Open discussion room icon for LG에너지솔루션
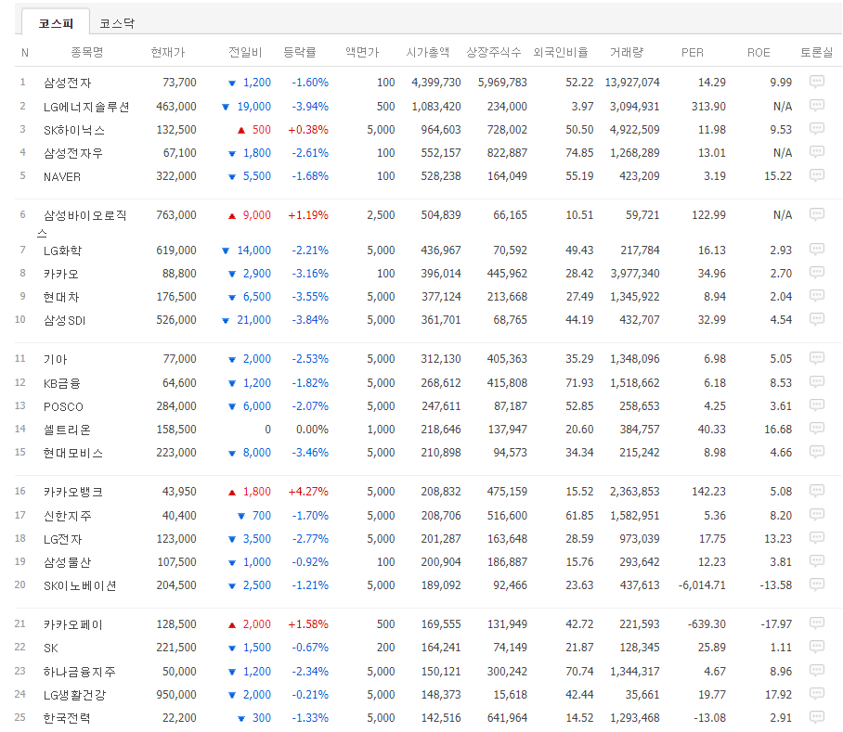The width and height of the screenshot is (843, 732). (x=817, y=105)
